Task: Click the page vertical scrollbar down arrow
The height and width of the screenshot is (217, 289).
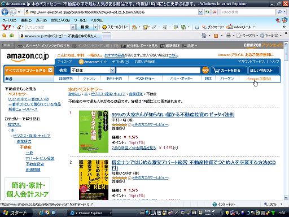Action: point(286,198)
